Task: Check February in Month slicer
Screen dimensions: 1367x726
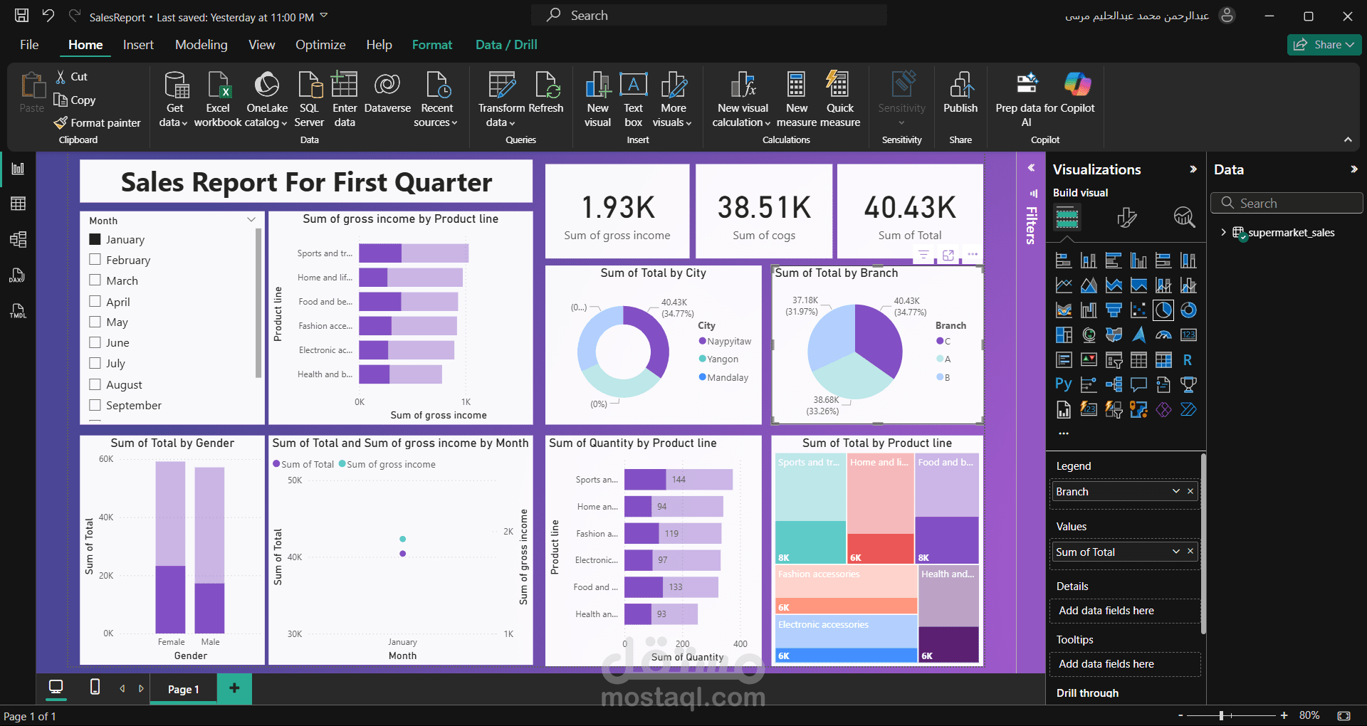Action: point(95,260)
